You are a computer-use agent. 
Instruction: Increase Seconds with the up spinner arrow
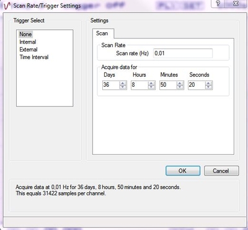208,83
